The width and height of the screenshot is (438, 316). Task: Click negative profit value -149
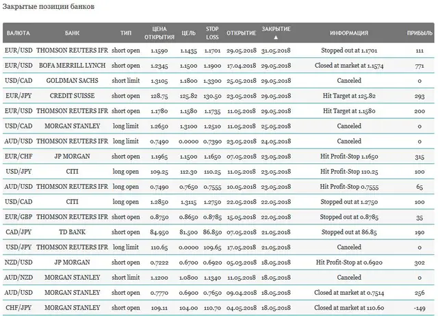click(x=420, y=308)
